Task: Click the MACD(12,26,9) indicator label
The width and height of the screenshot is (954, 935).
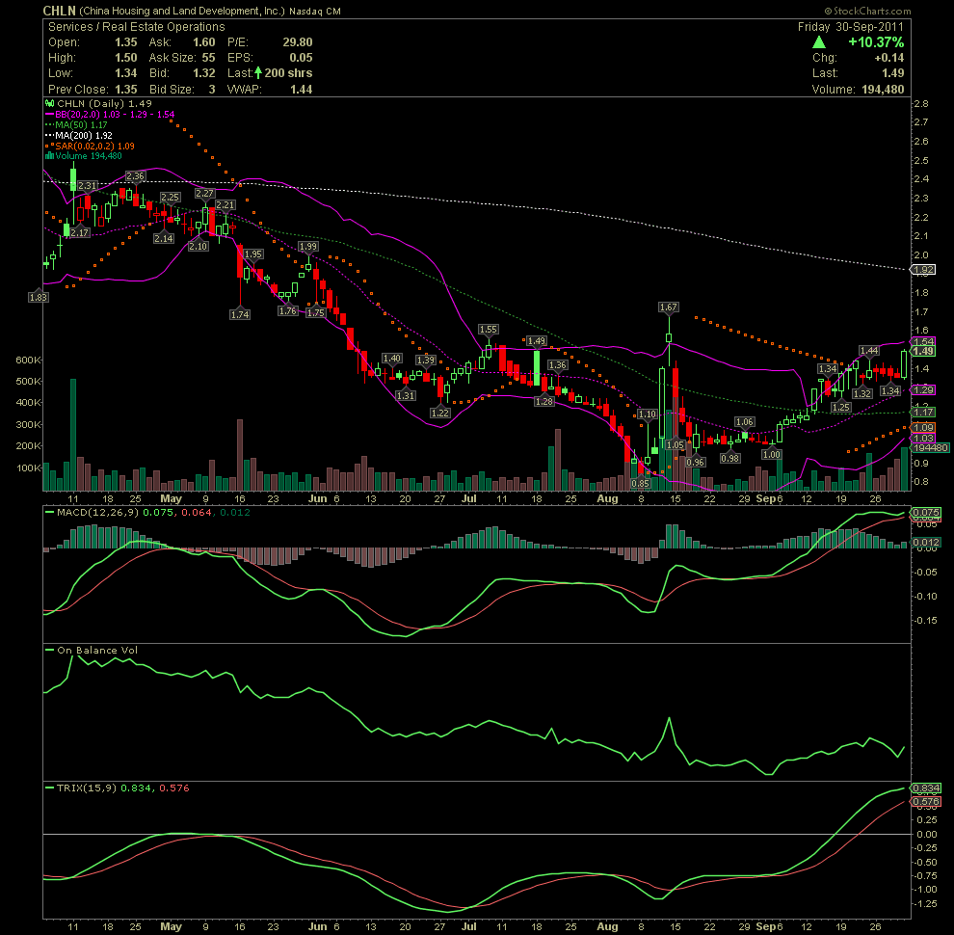Action: tap(97, 513)
